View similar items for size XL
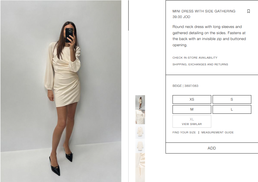 [x=192, y=122]
